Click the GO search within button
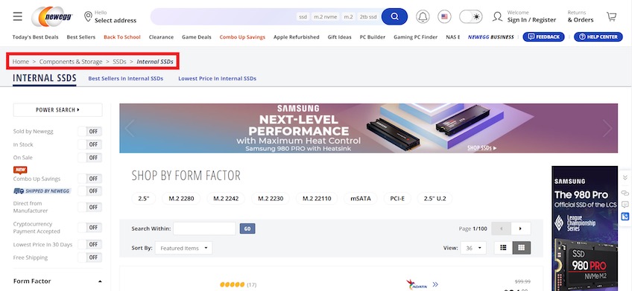The height and width of the screenshot is (291, 632). pyautogui.click(x=247, y=228)
